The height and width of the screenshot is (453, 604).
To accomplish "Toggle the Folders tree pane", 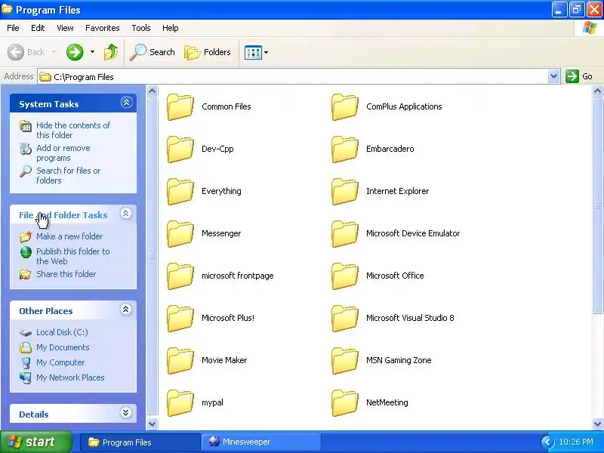I will (x=208, y=52).
